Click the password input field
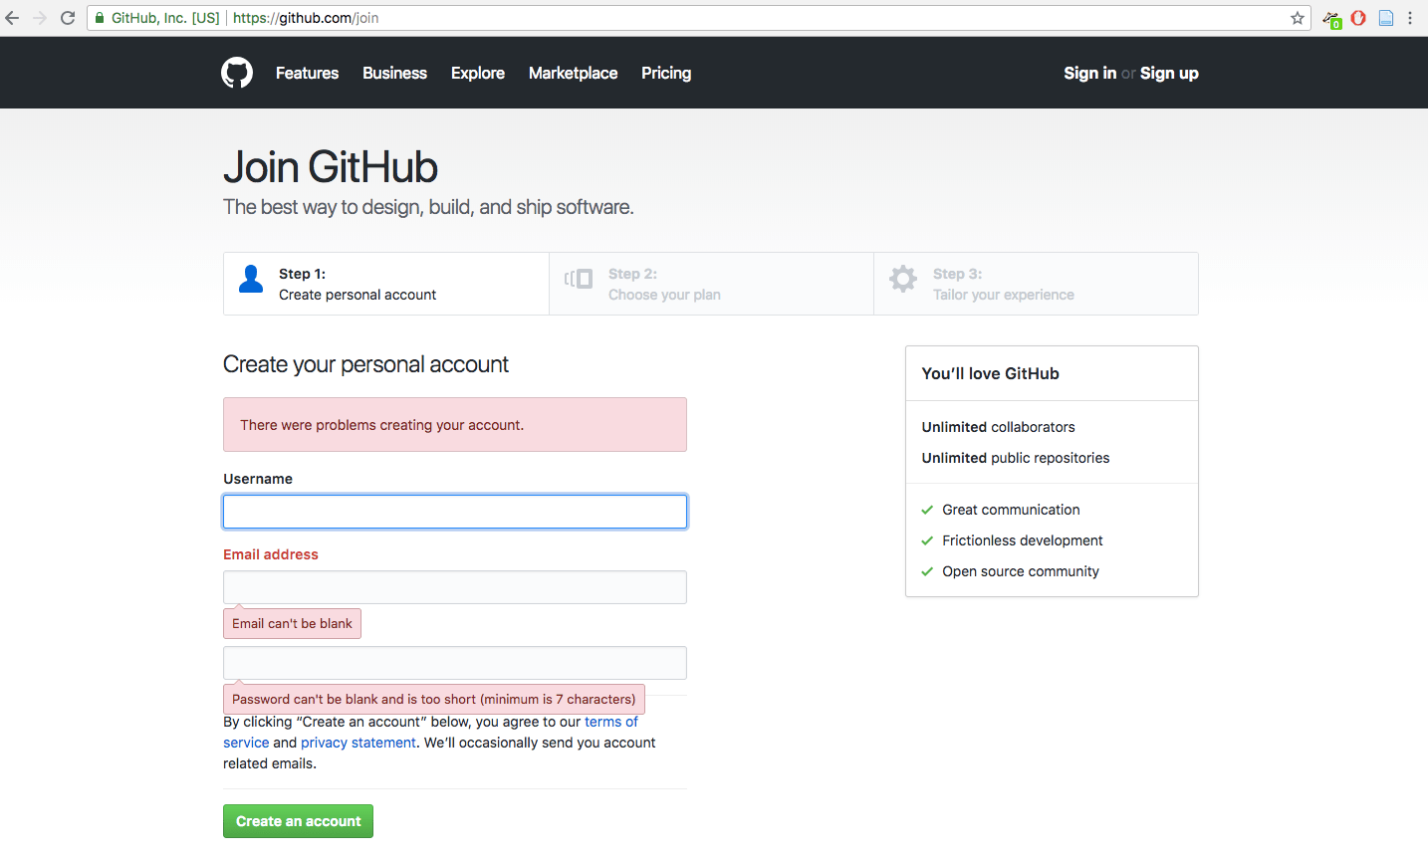The height and width of the screenshot is (859, 1428). click(x=455, y=663)
